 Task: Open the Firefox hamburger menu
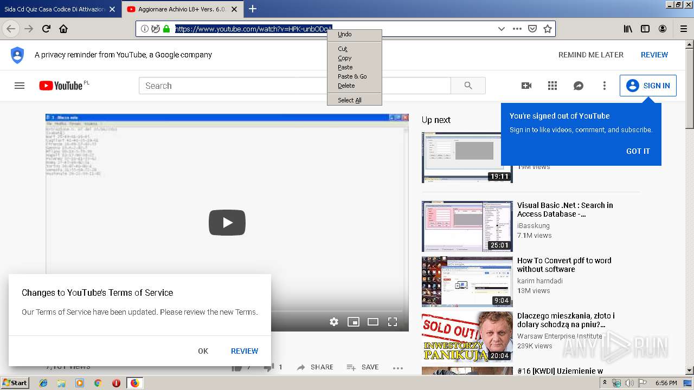(x=684, y=29)
